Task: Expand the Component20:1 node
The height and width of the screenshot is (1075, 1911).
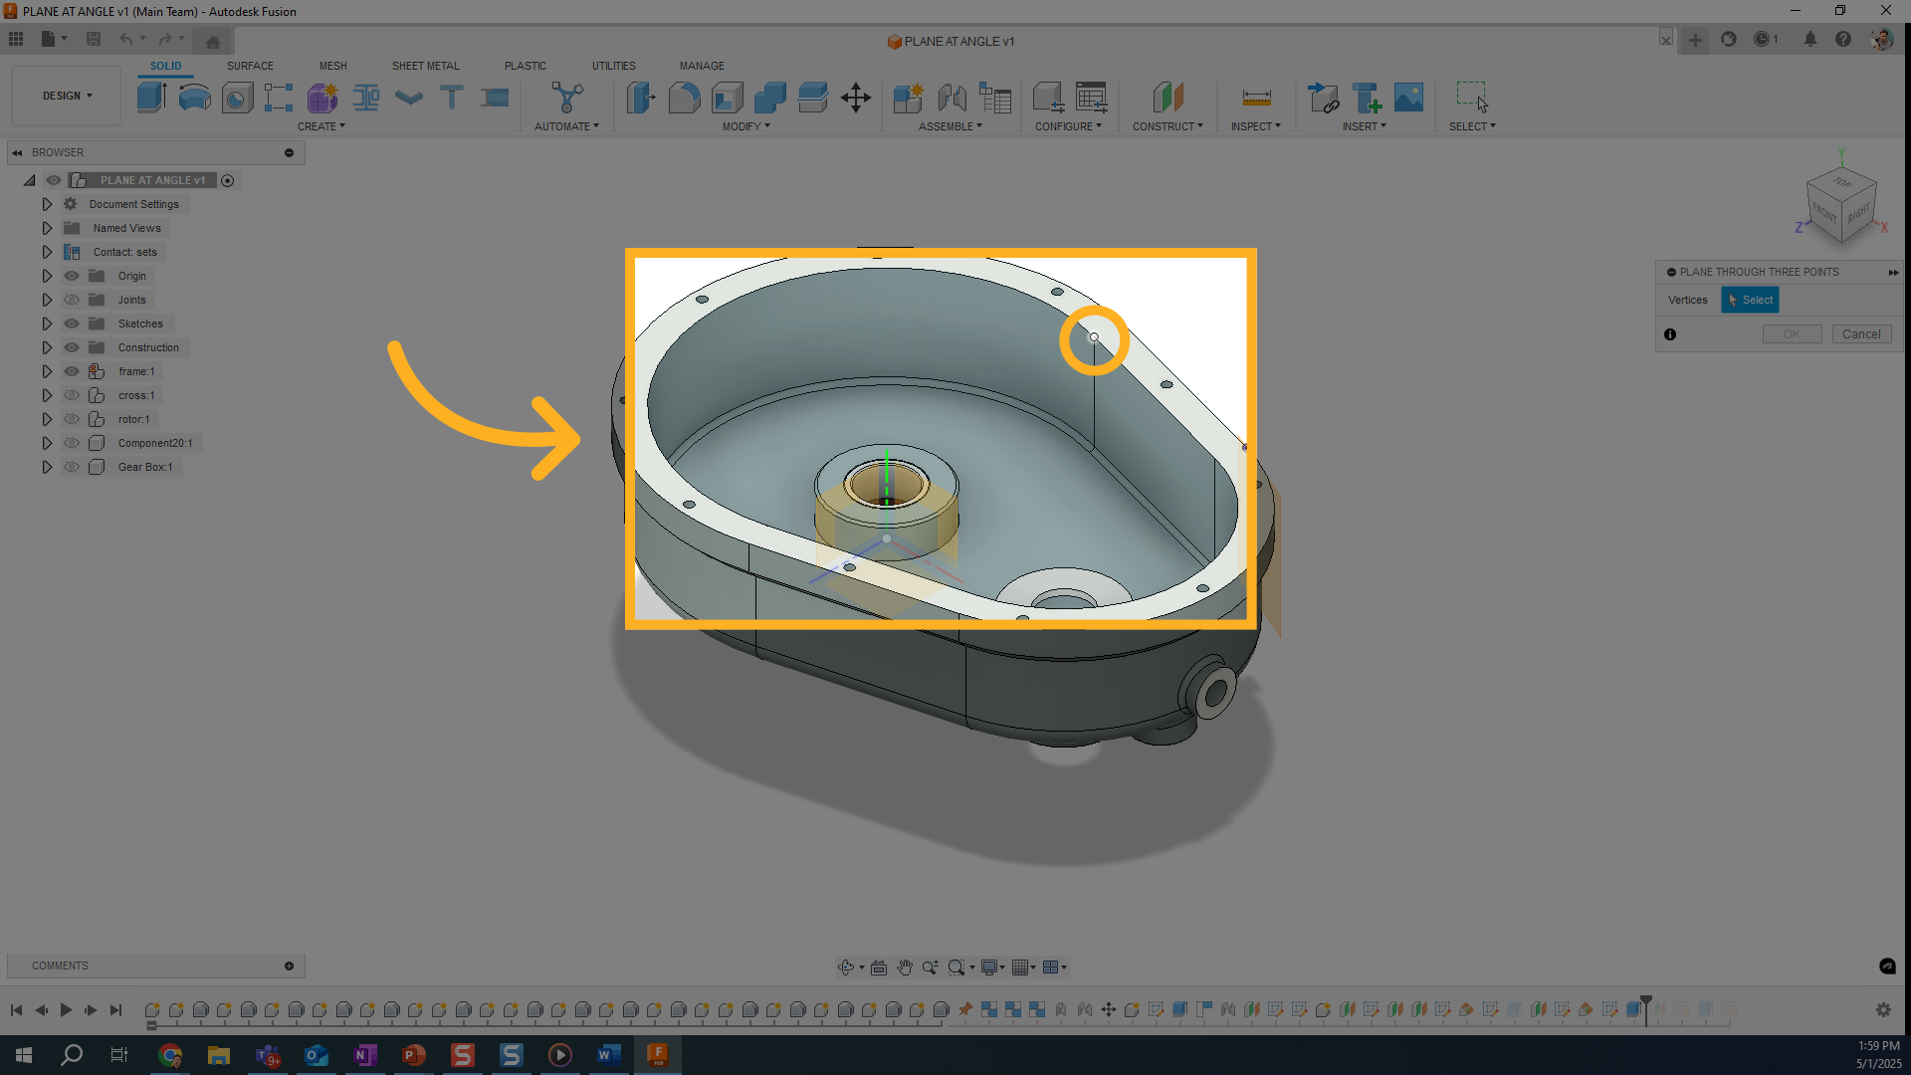Action: (47, 443)
